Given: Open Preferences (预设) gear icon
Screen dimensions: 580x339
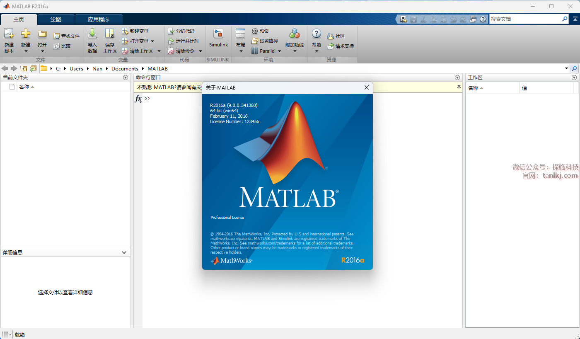Looking at the screenshot, I should tap(255, 31).
